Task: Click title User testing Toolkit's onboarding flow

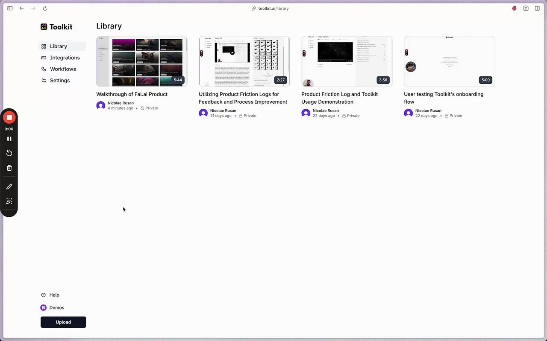Action: coord(444,98)
